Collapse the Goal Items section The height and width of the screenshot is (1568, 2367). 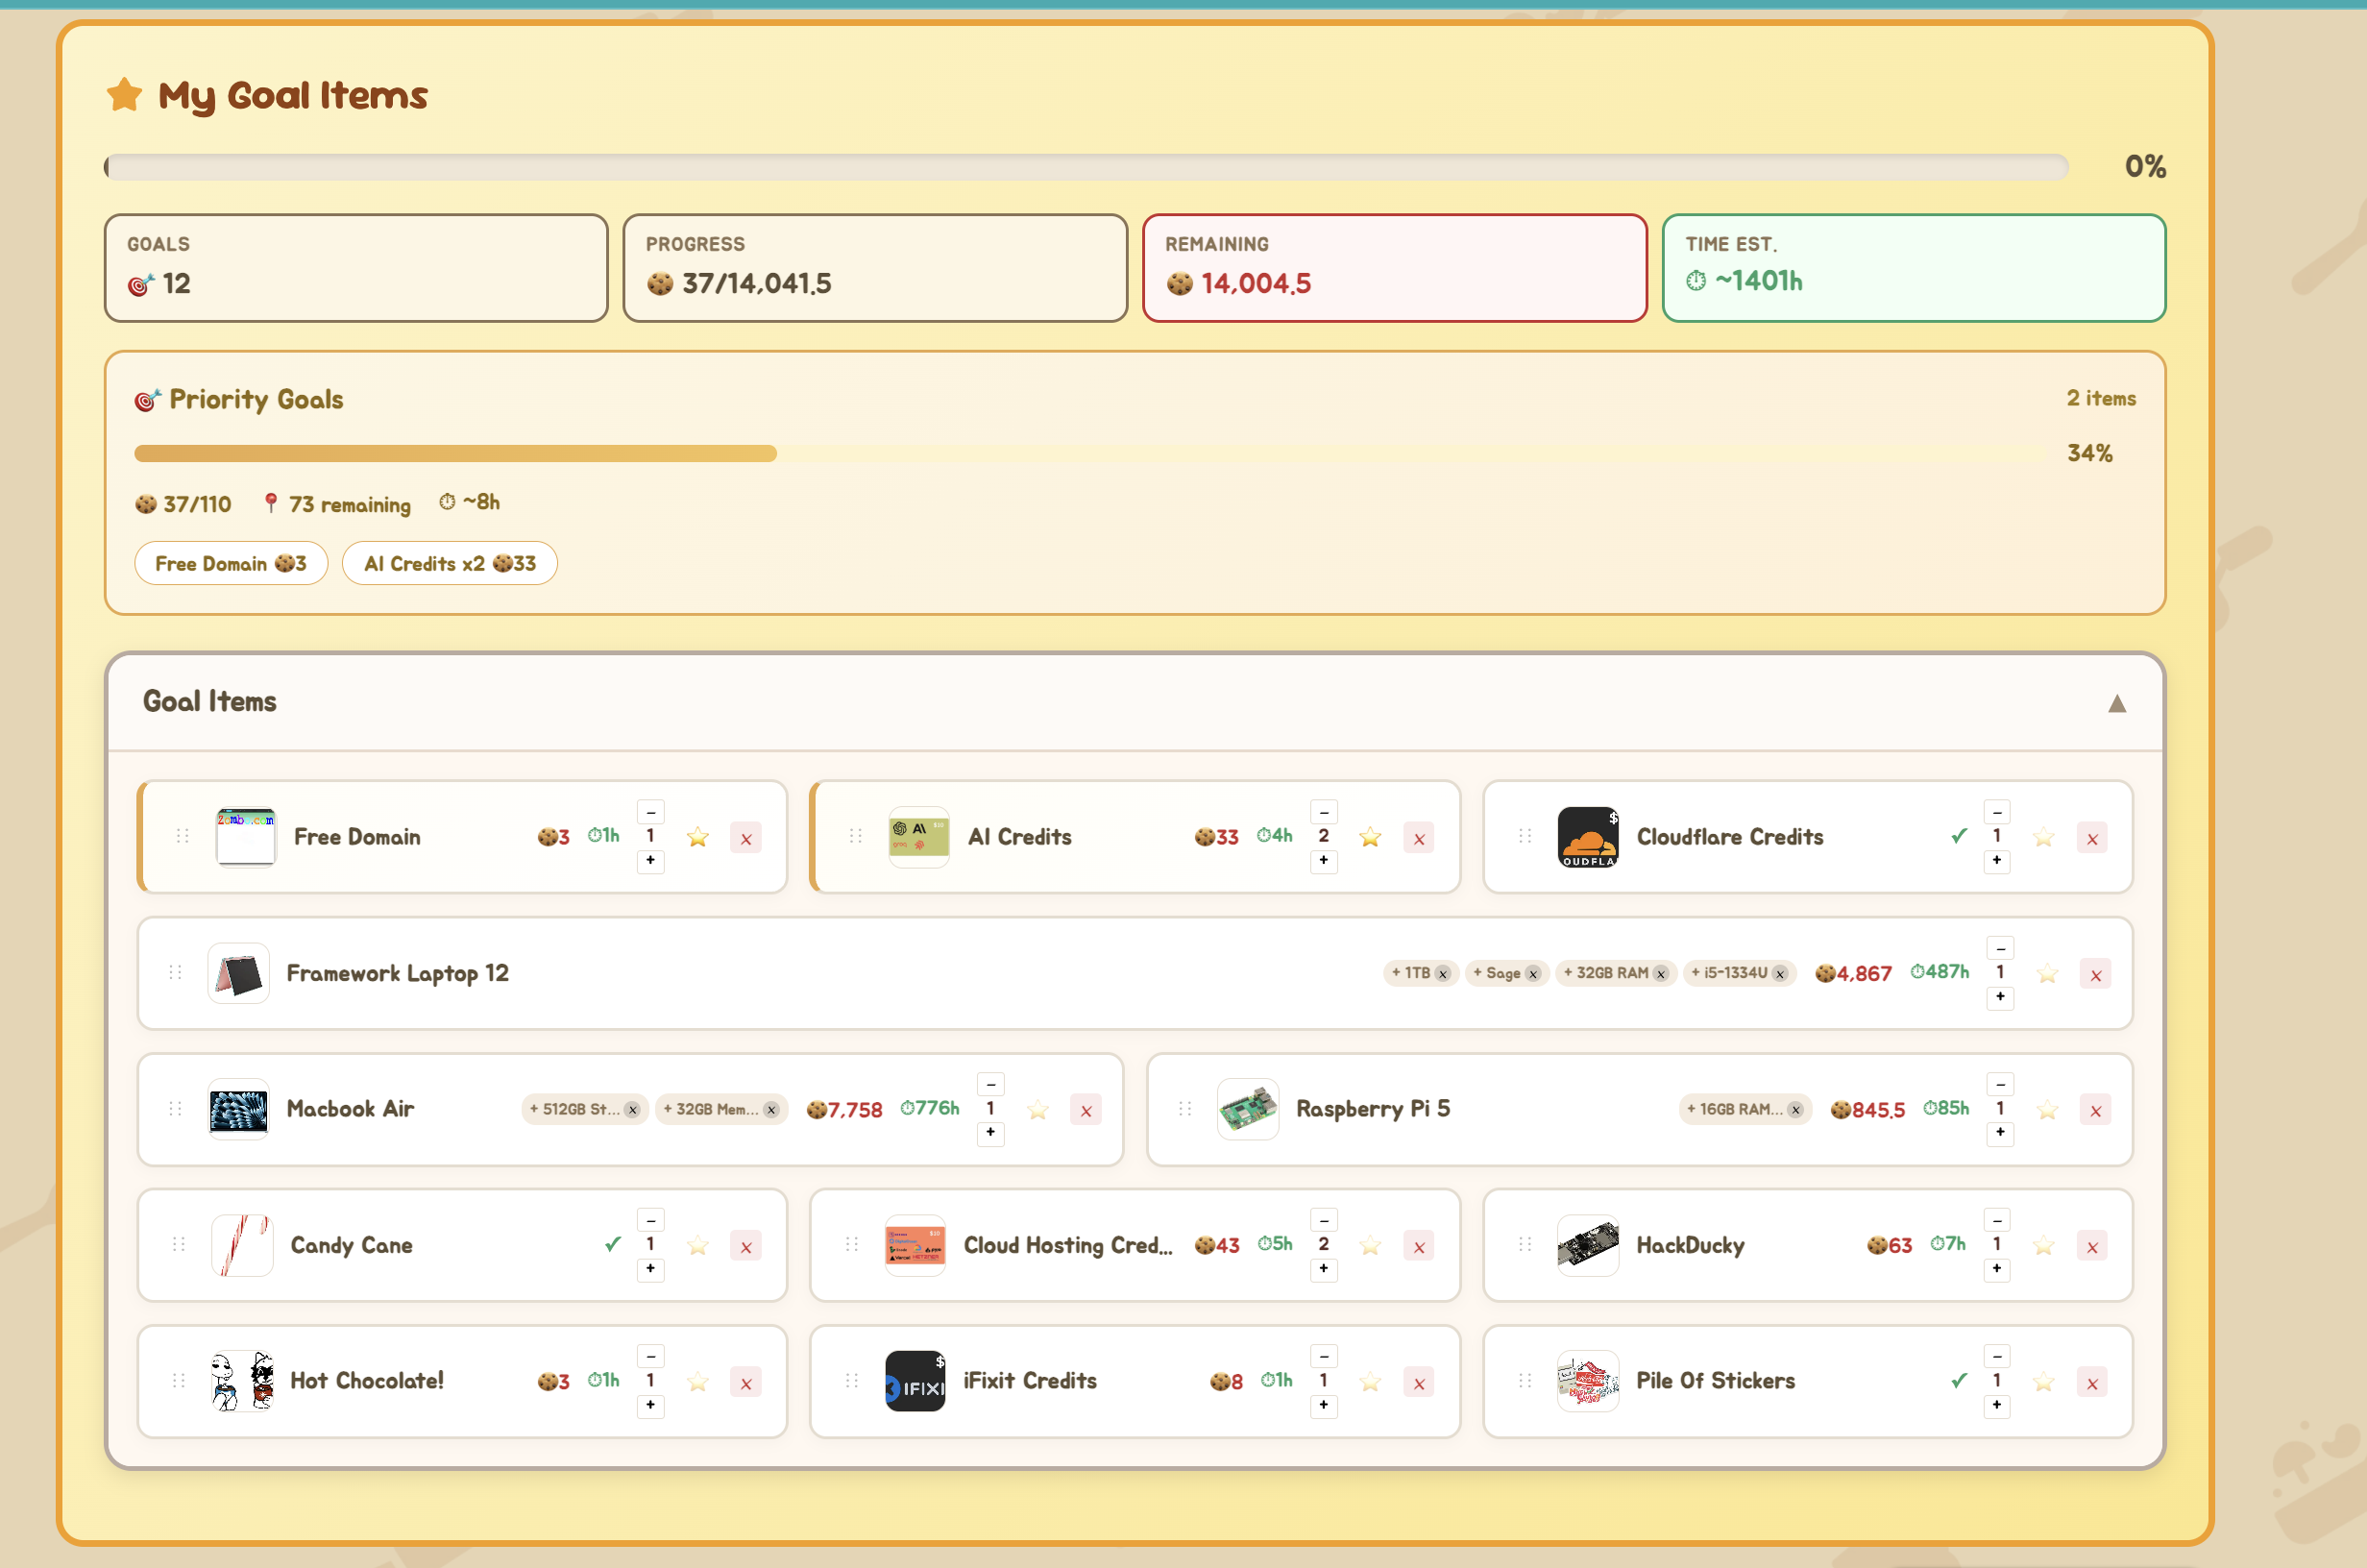tap(2116, 703)
